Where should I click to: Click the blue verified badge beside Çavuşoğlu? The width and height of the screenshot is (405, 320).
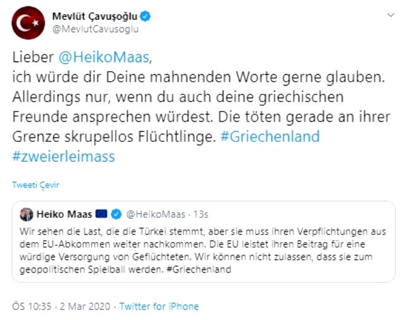[145, 16]
